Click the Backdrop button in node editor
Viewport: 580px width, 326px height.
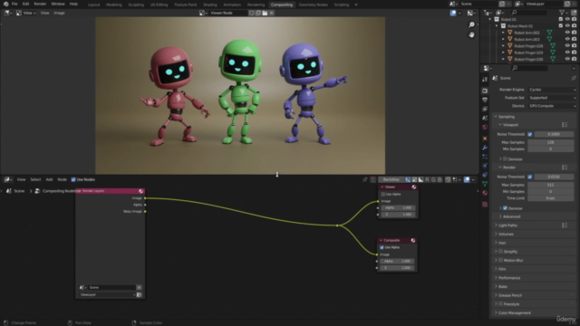391,179
